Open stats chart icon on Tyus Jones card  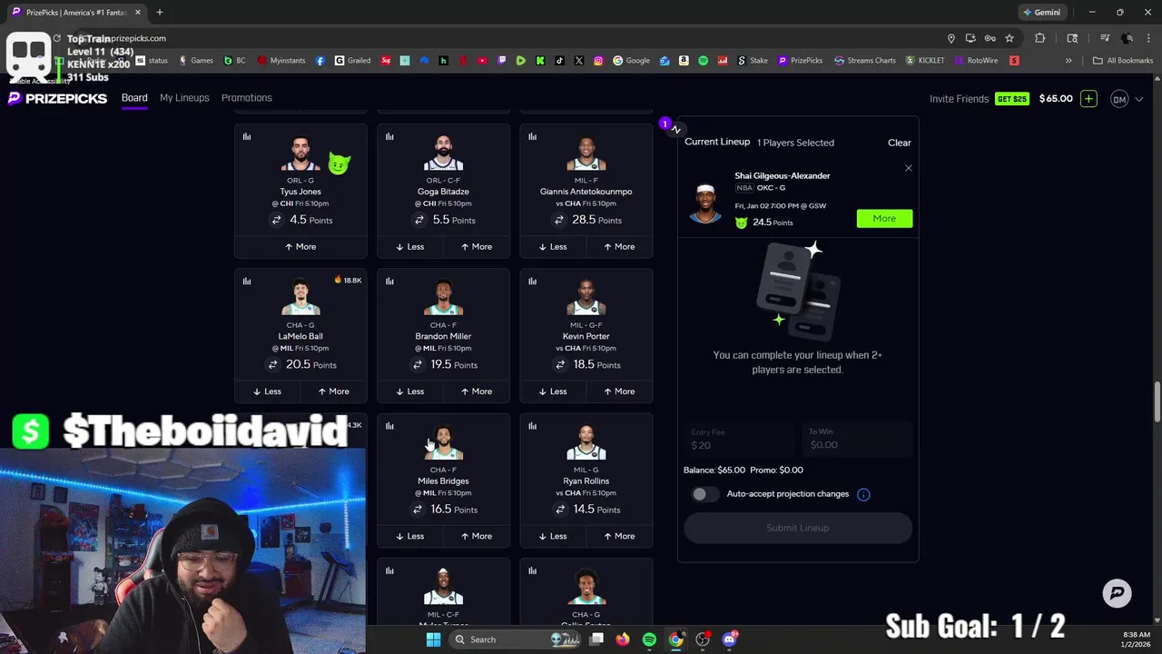pyautogui.click(x=247, y=136)
